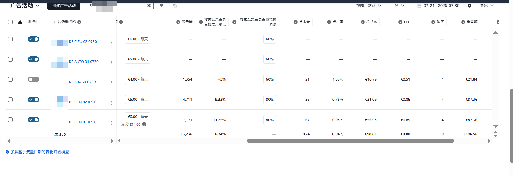Check the select-all campaigns header checkbox
Viewport: 513px width, 177px height.
(x=10, y=22)
